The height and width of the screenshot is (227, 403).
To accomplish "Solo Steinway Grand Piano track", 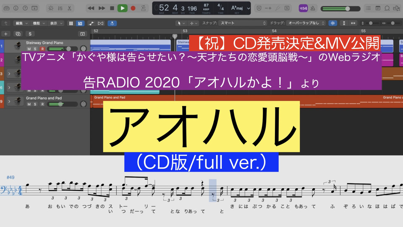I will pyautogui.click(x=35, y=49).
